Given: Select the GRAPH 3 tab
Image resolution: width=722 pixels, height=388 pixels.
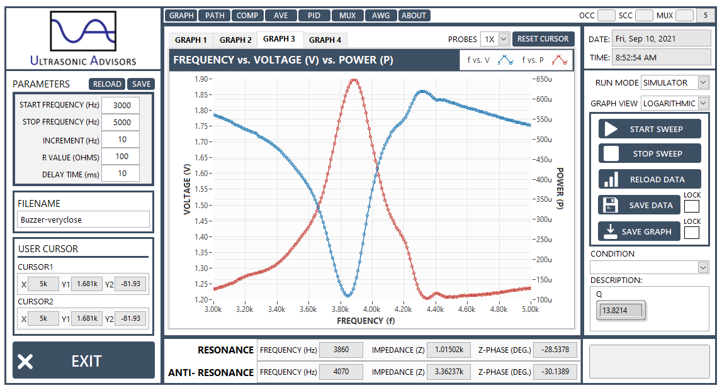Looking at the screenshot, I should [x=279, y=39].
